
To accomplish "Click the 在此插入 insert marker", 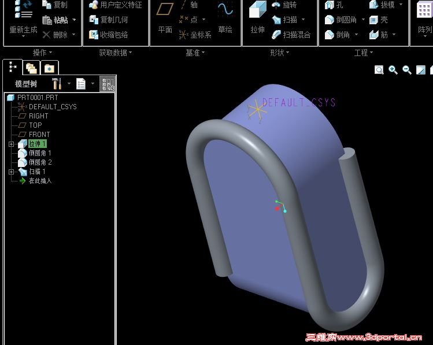I will [x=35, y=181].
